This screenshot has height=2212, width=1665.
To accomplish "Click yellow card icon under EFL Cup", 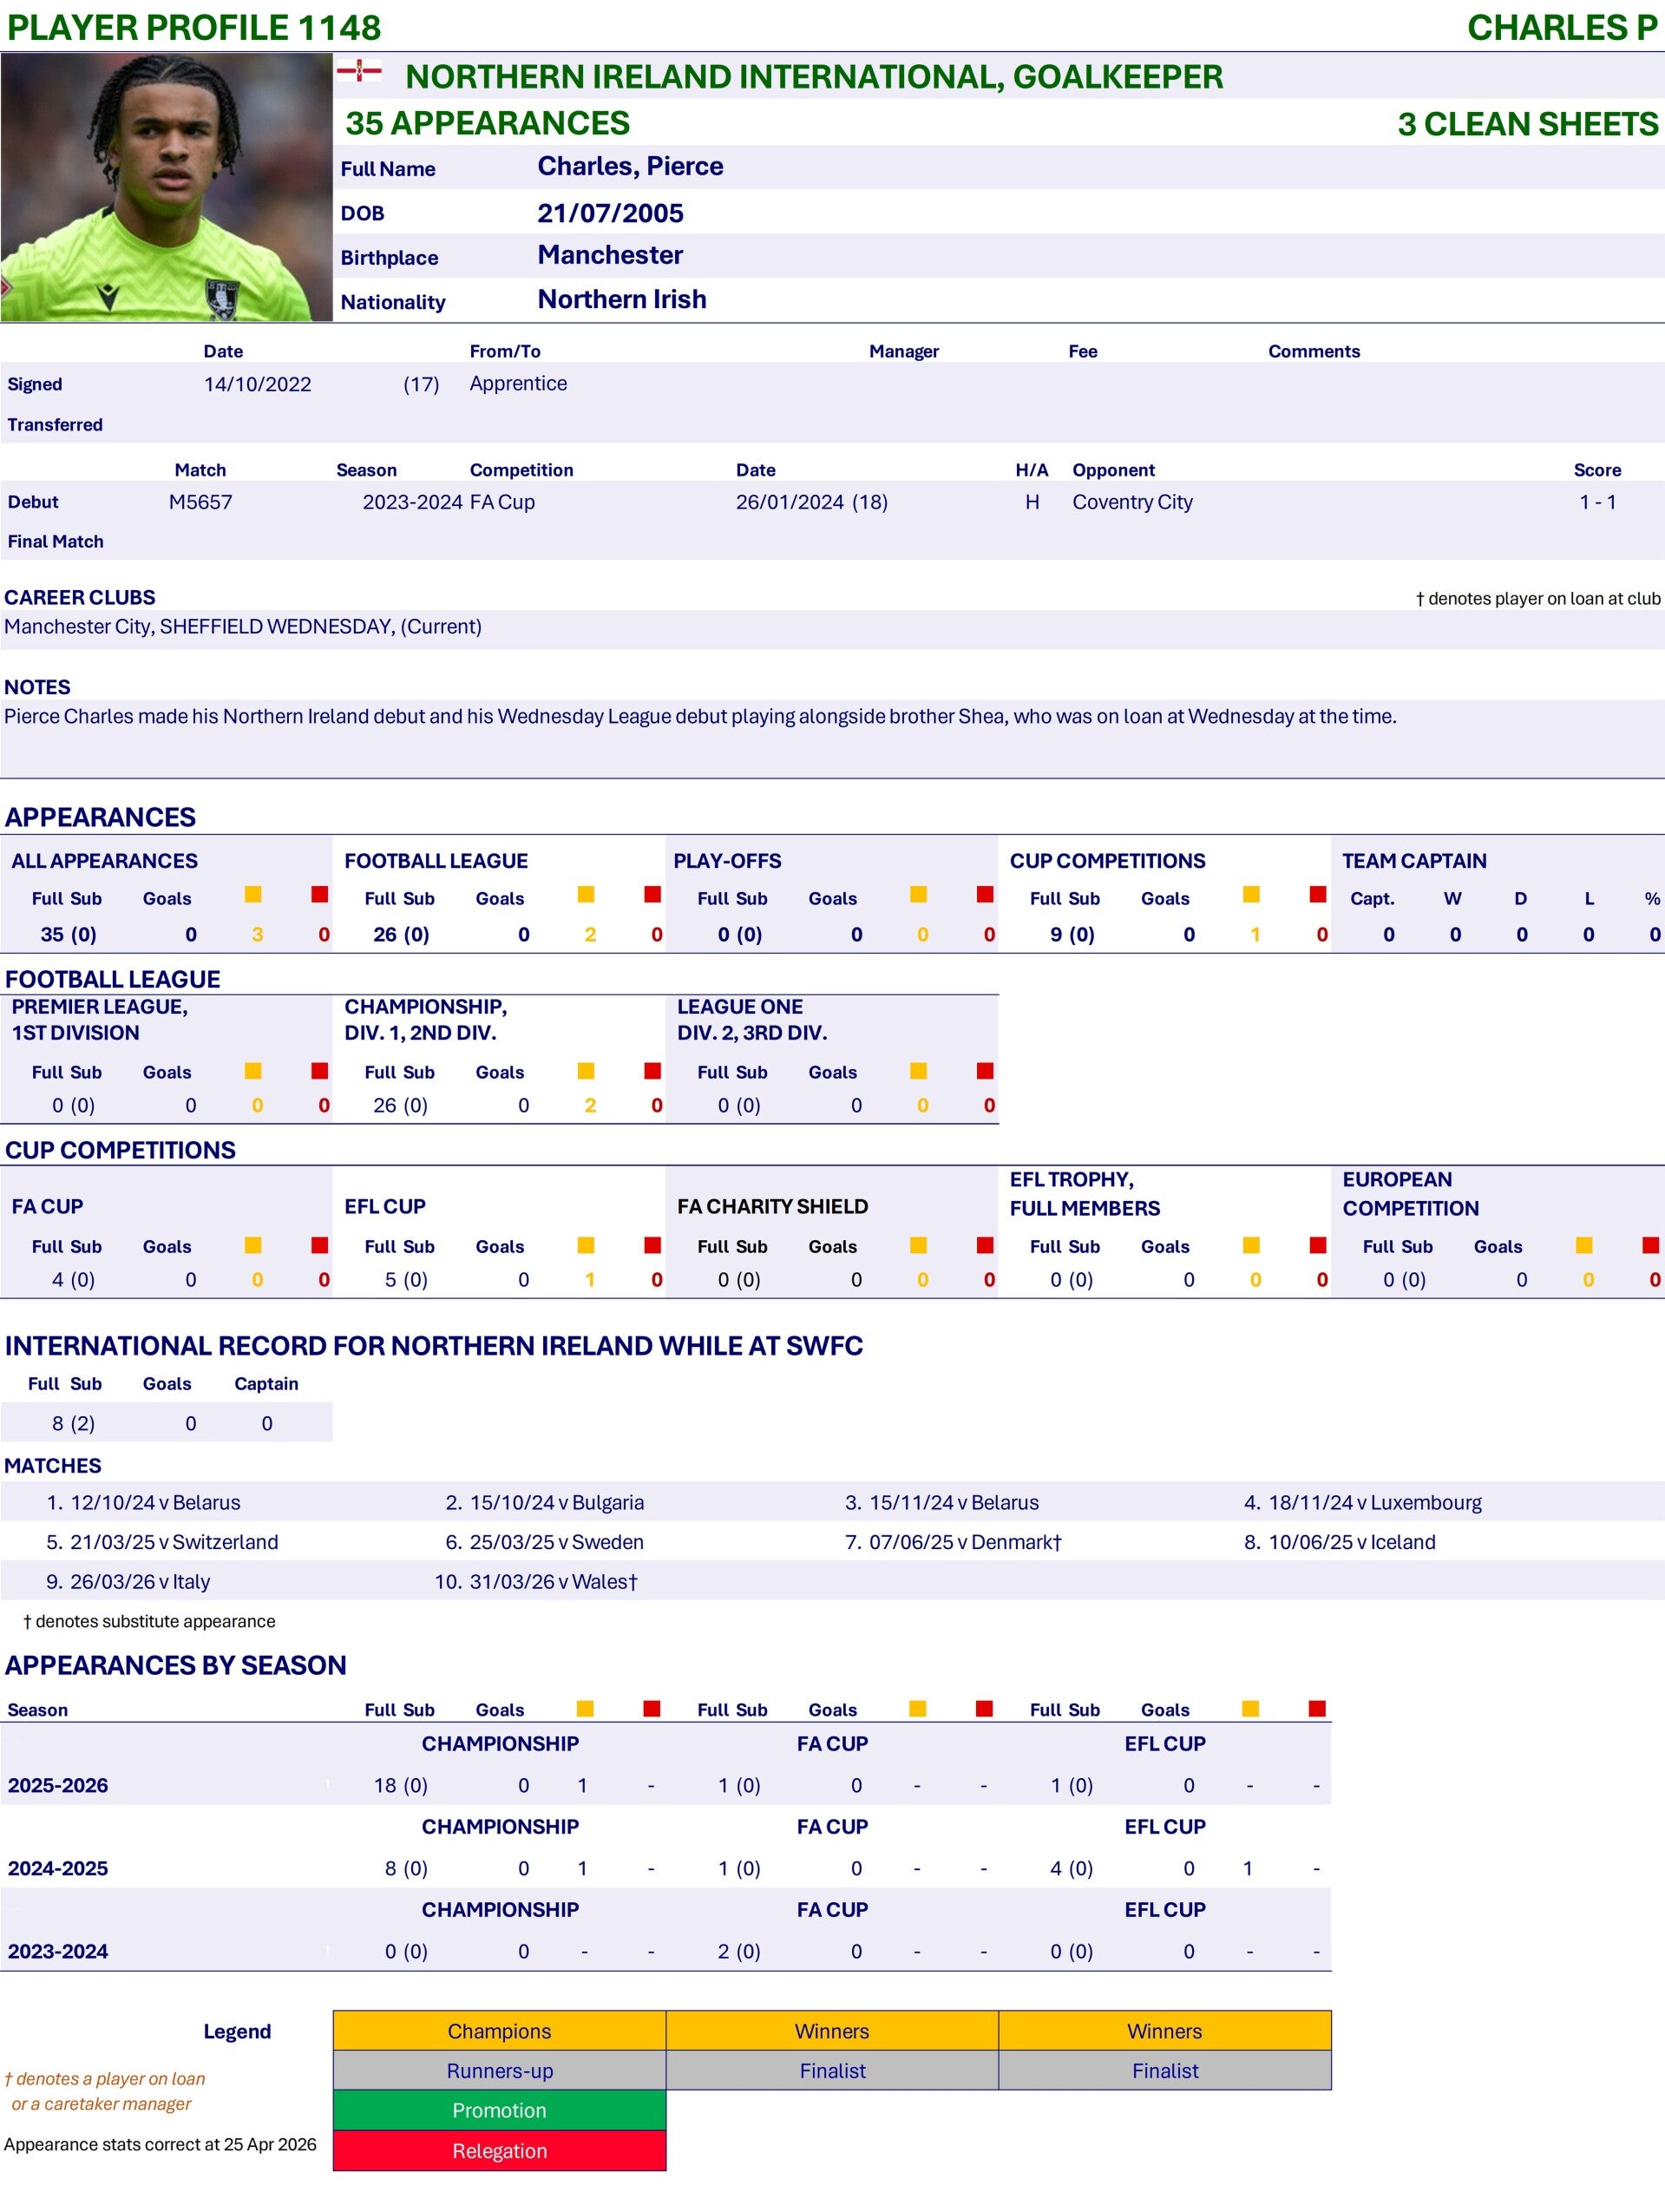I will (x=586, y=1245).
